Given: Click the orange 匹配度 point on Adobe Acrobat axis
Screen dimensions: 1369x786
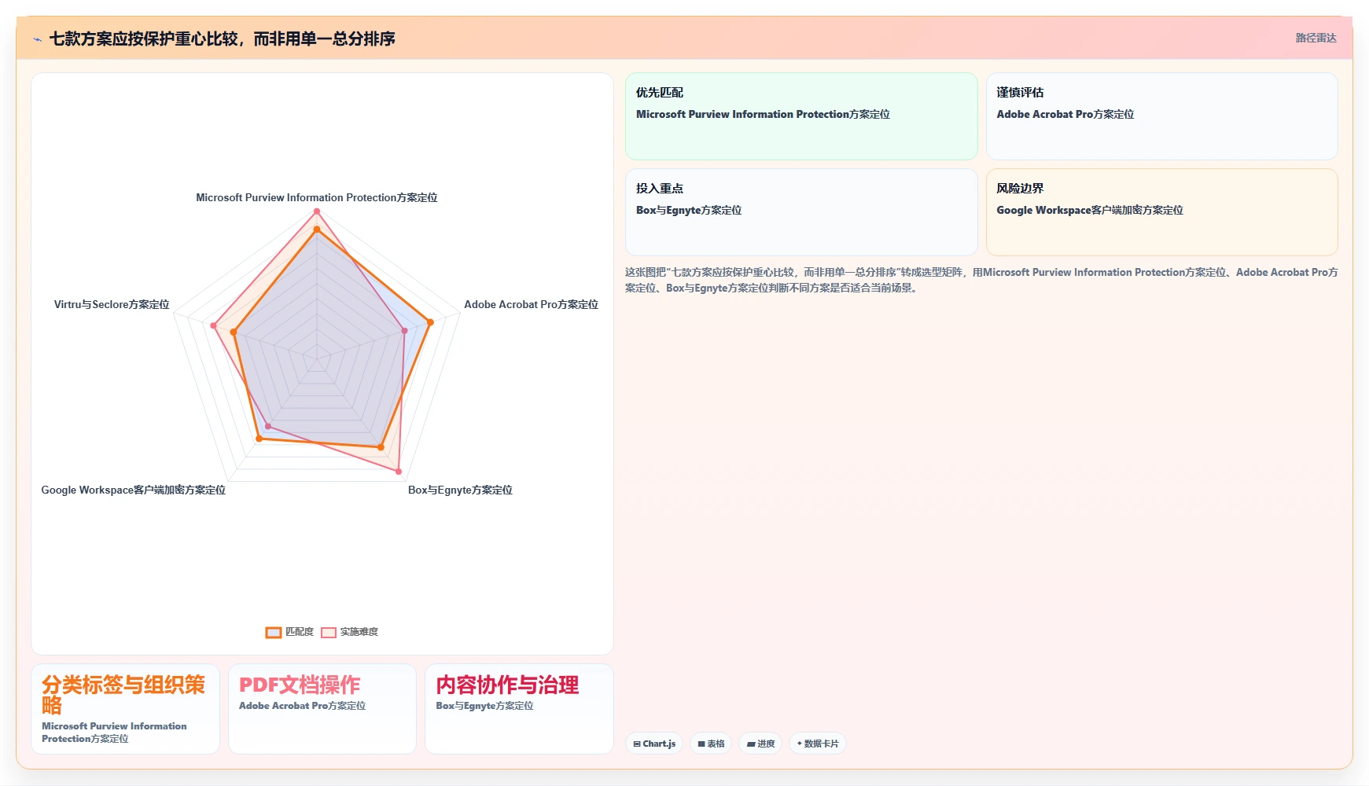Looking at the screenshot, I should 430,322.
